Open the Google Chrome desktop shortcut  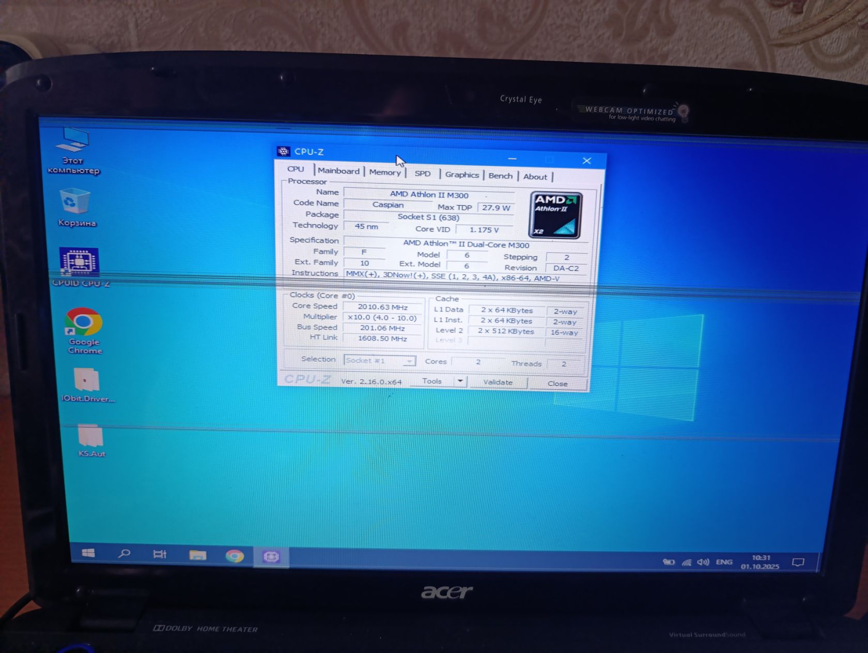click(84, 331)
